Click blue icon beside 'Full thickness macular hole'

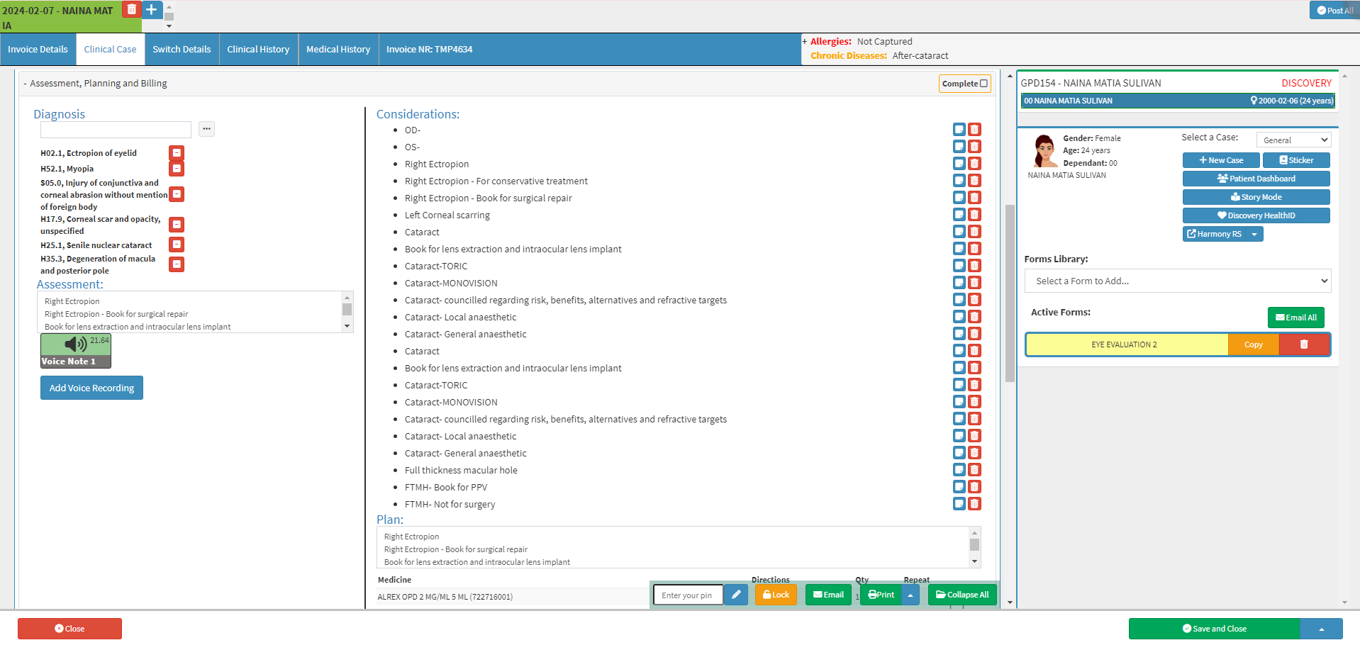click(x=959, y=470)
